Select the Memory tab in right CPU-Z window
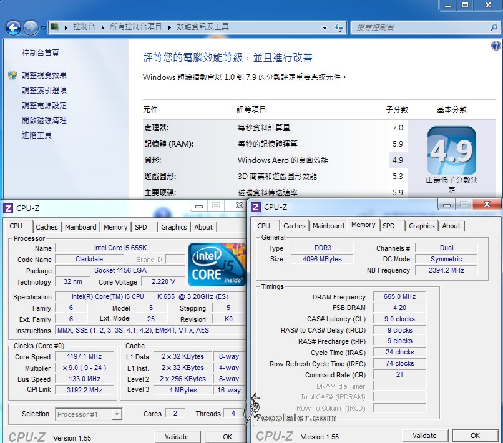The width and height of the screenshot is (503, 443). click(363, 225)
